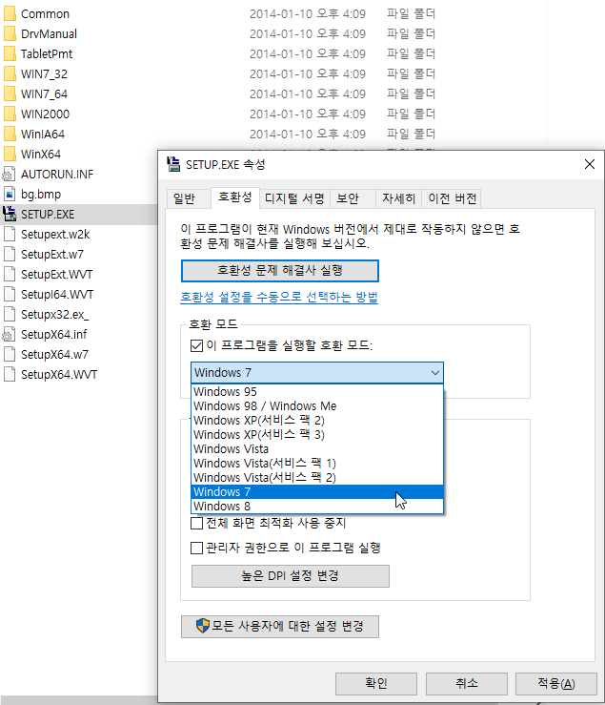The width and height of the screenshot is (605, 705).
Task: Close the SETUP.EXE 속성 dialog
Action: (x=590, y=164)
